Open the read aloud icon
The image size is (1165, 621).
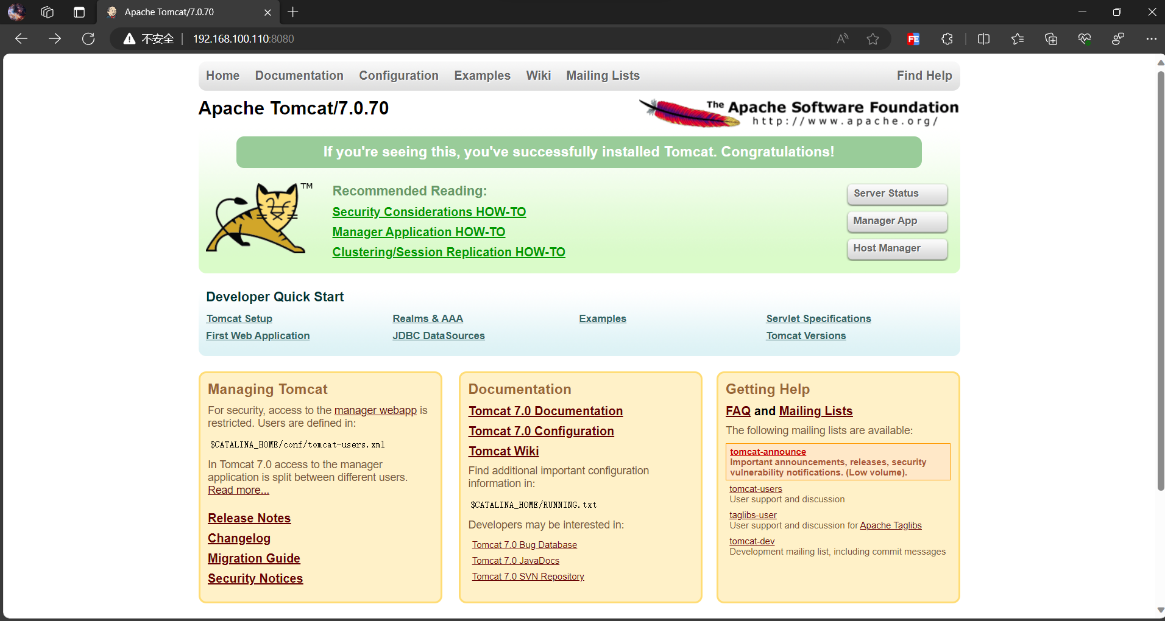pyautogui.click(x=843, y=39)
